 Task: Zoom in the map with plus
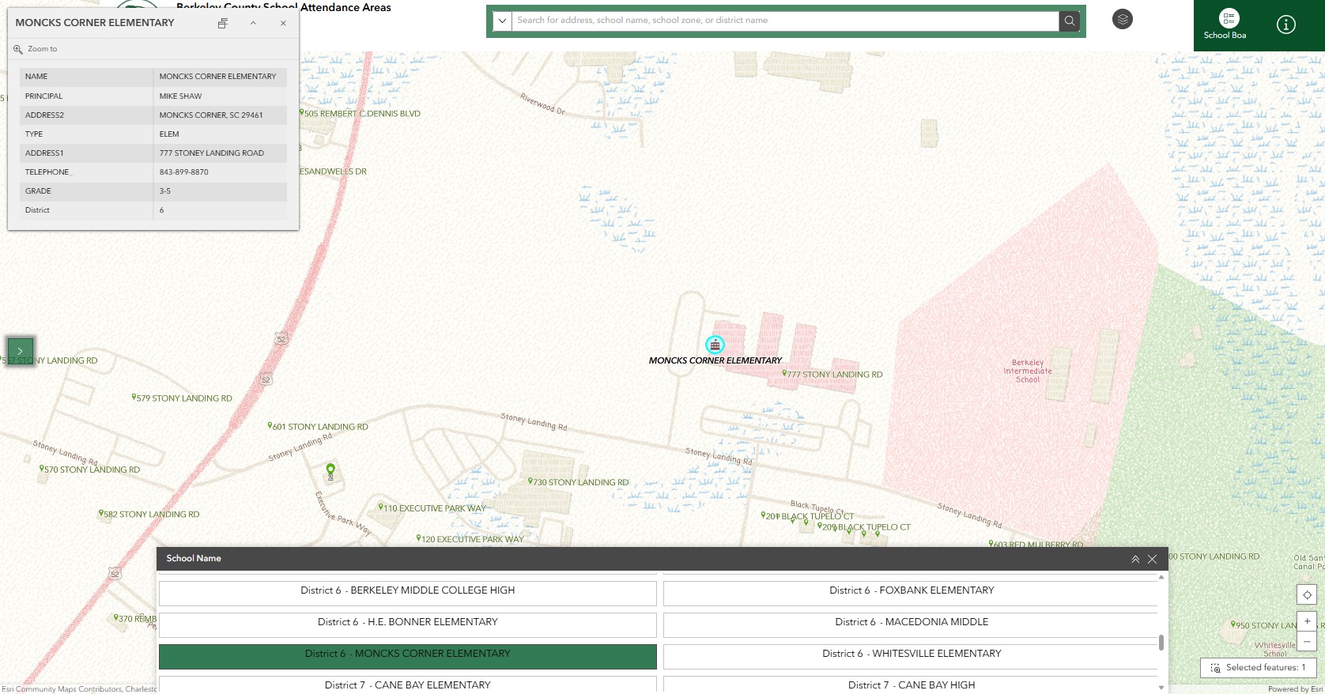coord(1307,621)
